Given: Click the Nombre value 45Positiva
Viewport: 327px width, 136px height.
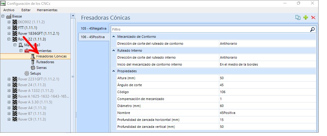Looking at the screenshot, I should 267,113.
